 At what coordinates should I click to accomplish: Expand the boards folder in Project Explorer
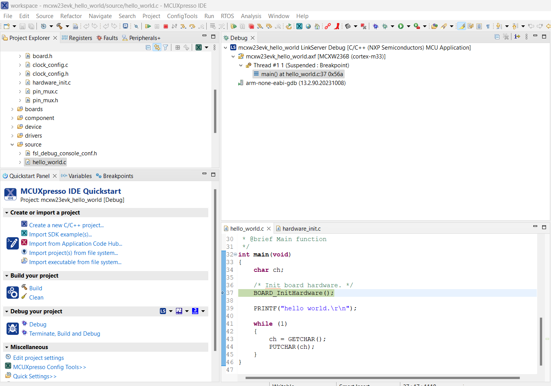point(12,109)
